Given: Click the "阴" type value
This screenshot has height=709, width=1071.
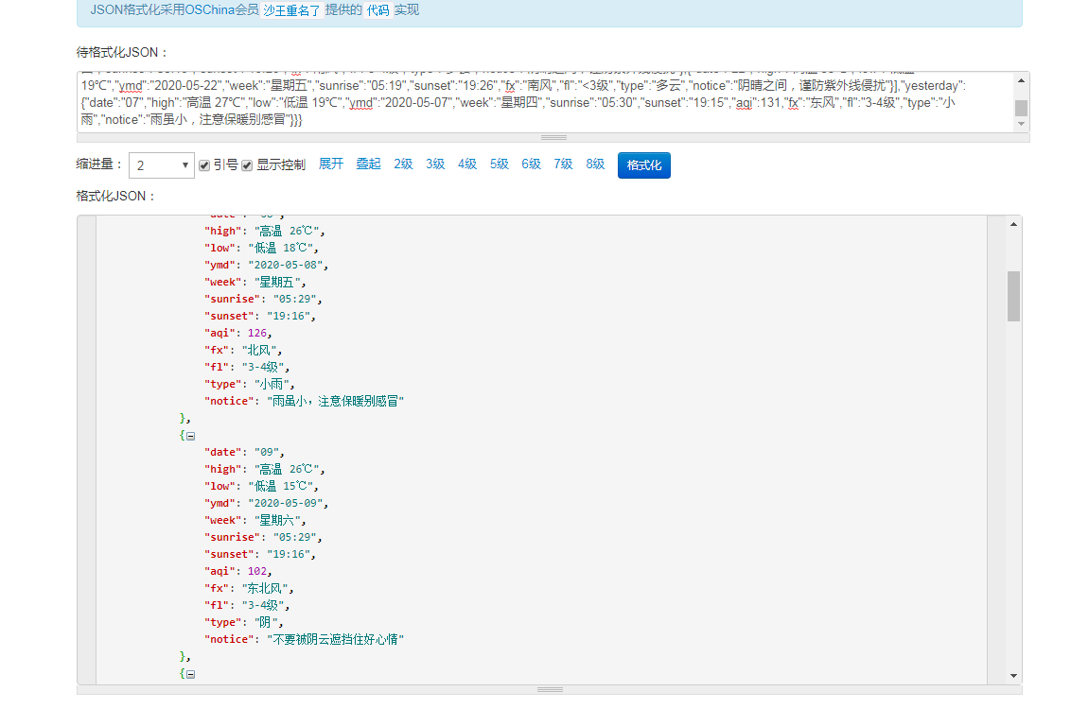Looking at the screenshot, I should pos(267,622).
